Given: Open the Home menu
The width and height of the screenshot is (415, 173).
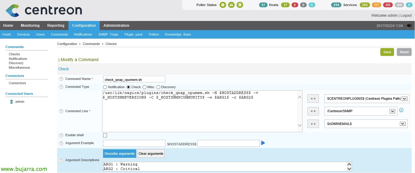Looking at the screenshot, I should tap(8, 26).
